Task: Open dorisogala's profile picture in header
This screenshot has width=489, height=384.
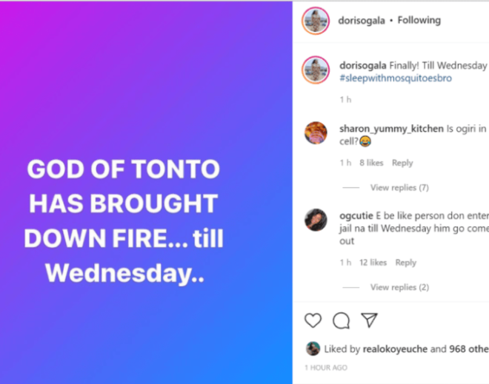Action: 316,21
